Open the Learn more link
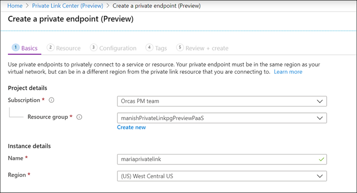This screenshot has width=357, height=193. [288, 72]
